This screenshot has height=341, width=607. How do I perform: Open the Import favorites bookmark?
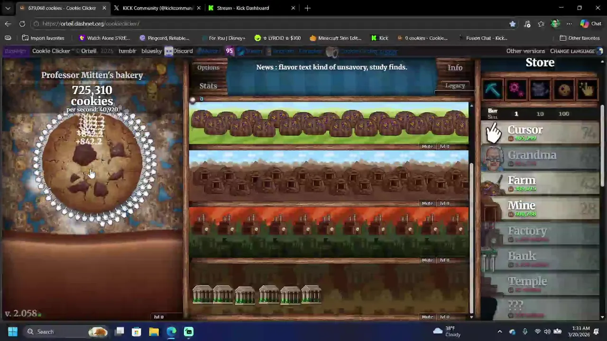(x=43, y=38)
